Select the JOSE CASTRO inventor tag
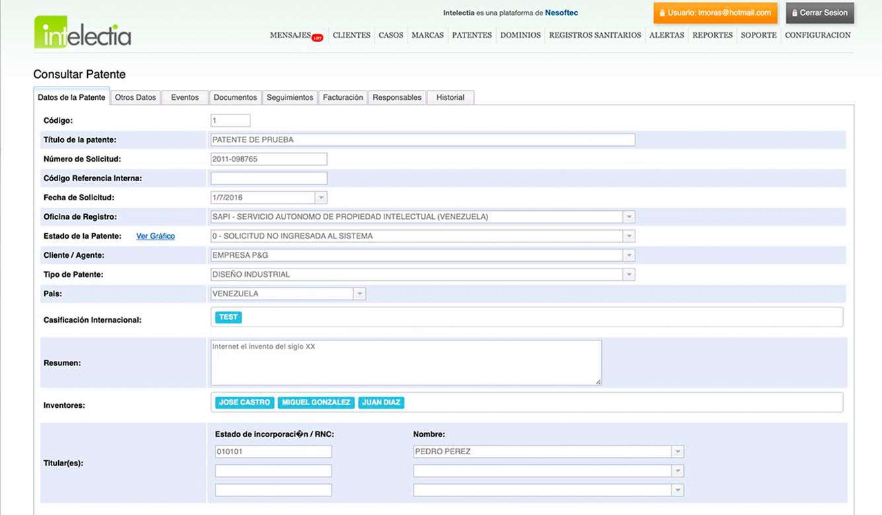This screenshot has height=515, width=882. pyautogui.click(x=244, y=402)
